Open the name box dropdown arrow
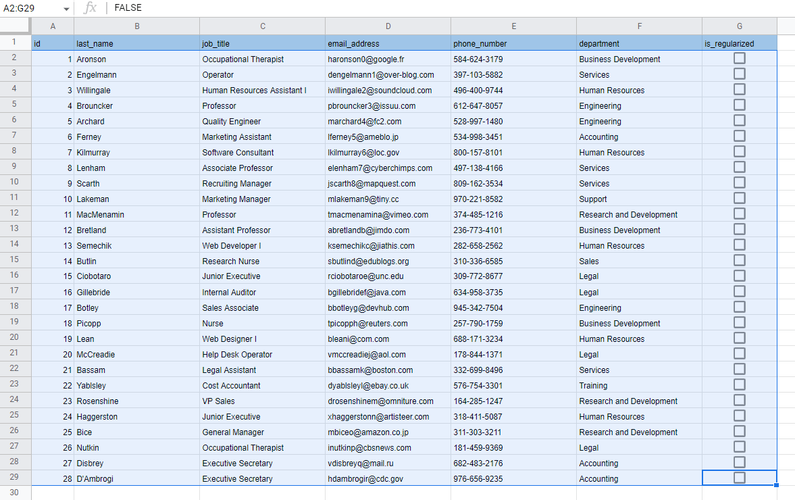Viewport: 795px width, 500px height. pyautogui.click(x=66, y=8)
